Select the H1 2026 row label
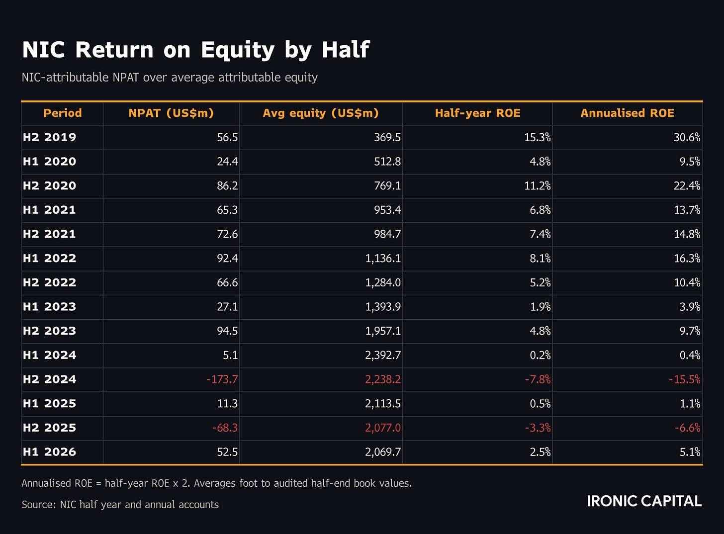The image size is (724, 534). (x=49, y=452)
